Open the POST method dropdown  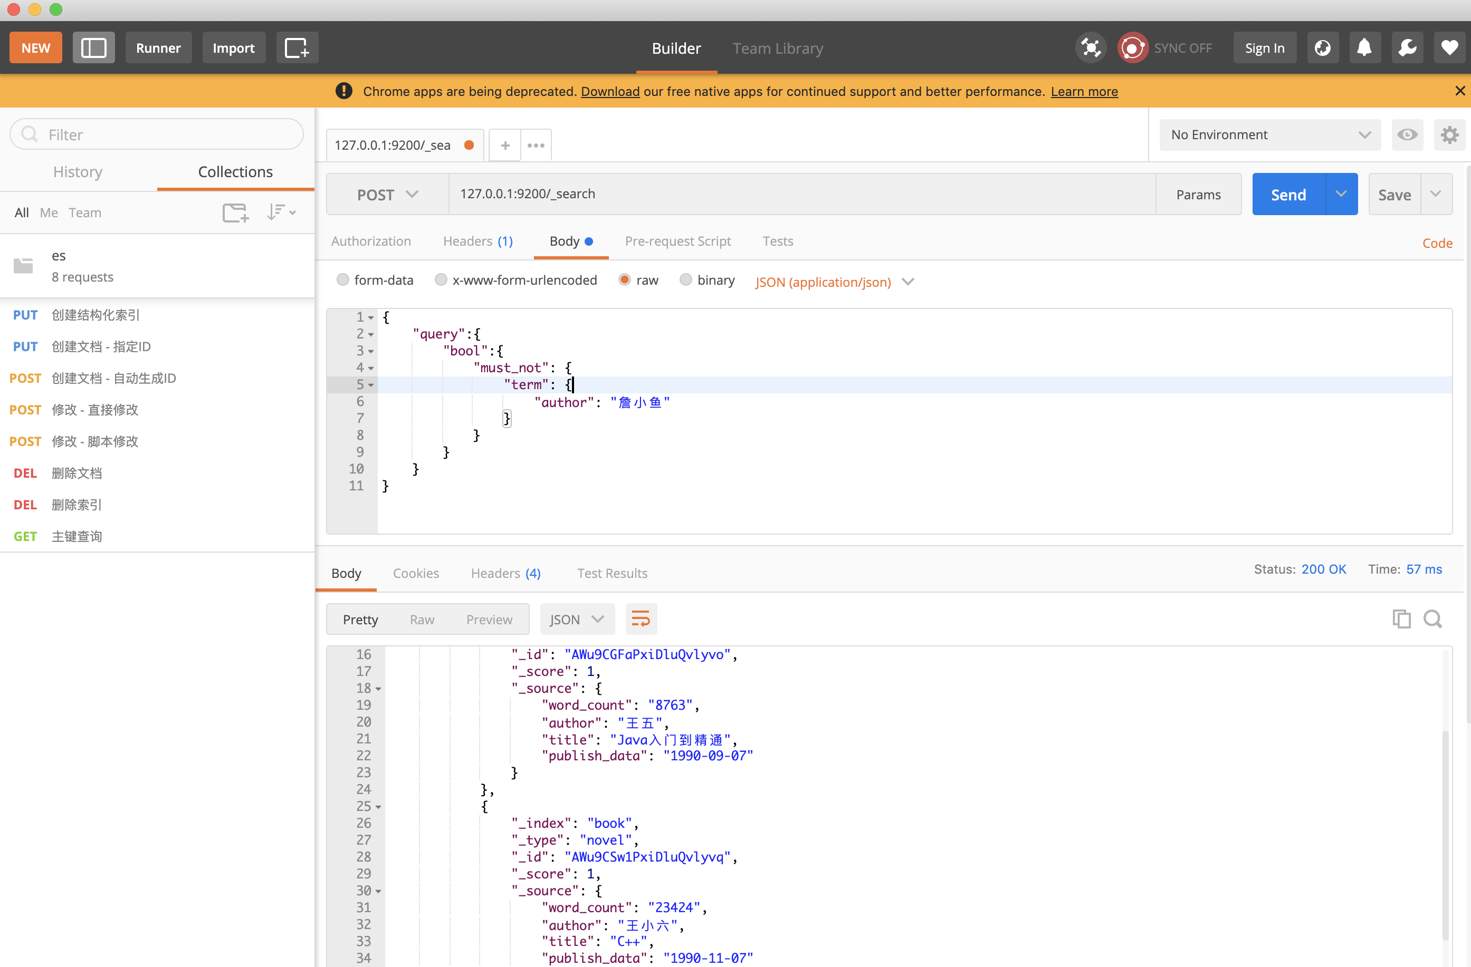(x=387, y=195)
